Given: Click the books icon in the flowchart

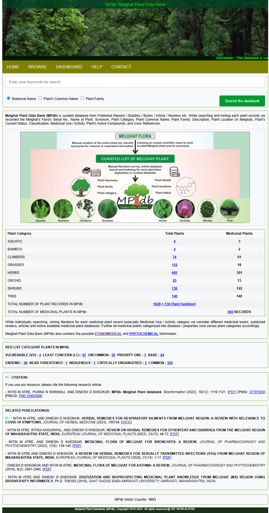Looking at the screenshot, I should (92, 171).
